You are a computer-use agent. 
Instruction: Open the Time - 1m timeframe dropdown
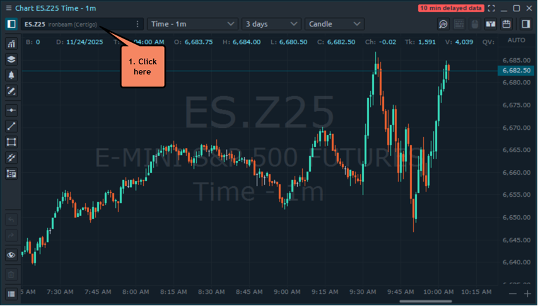pyautogui.click(x=192, y=24)
